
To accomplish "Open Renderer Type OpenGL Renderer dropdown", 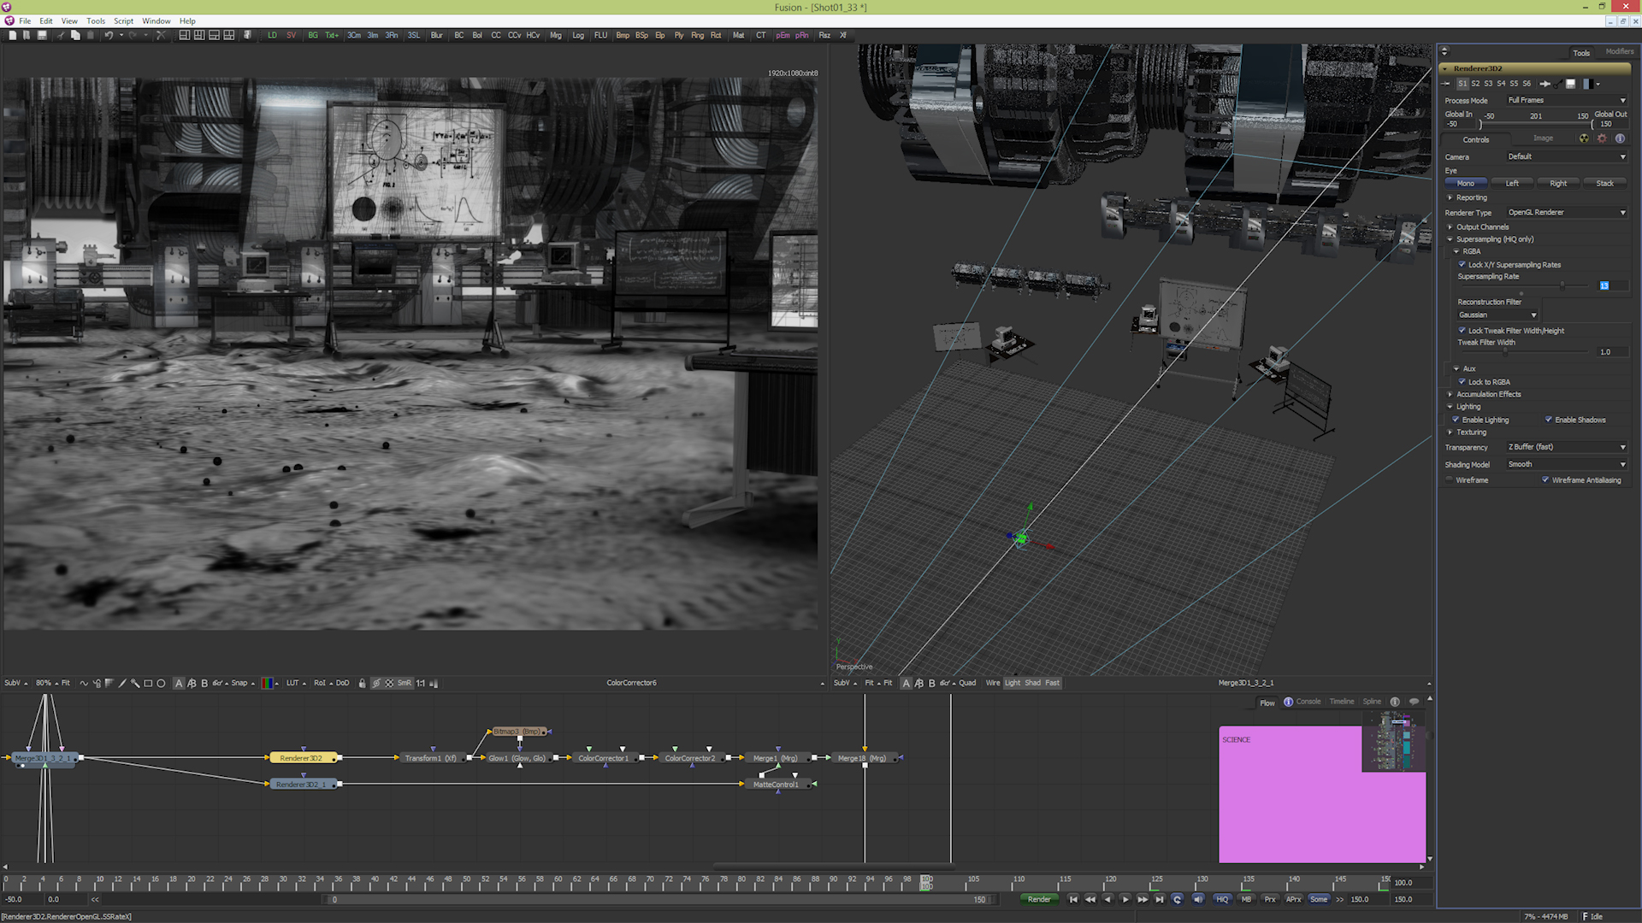I will point(1567,213).
